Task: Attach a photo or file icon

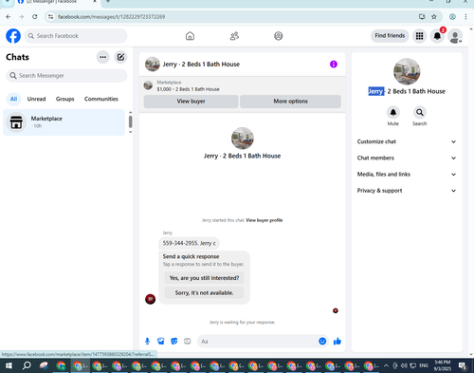Action: (x=161, y=341)
